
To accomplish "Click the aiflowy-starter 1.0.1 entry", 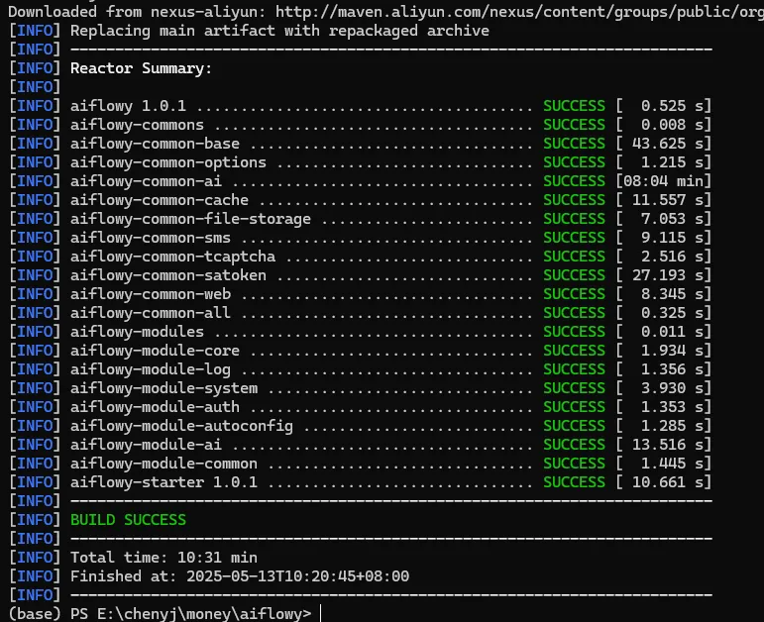I will [x=164, y=481].
